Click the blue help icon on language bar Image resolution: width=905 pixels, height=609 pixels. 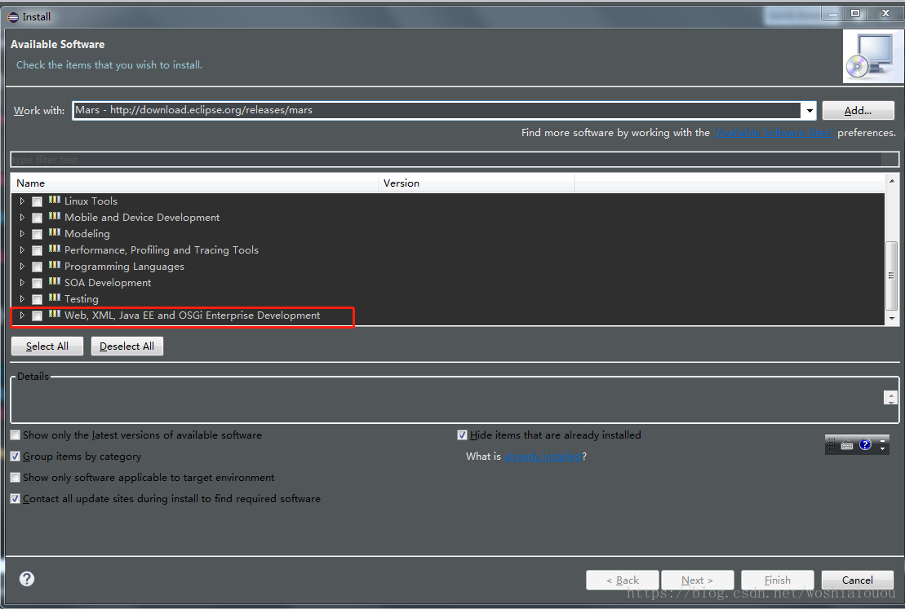coord(864,444)
